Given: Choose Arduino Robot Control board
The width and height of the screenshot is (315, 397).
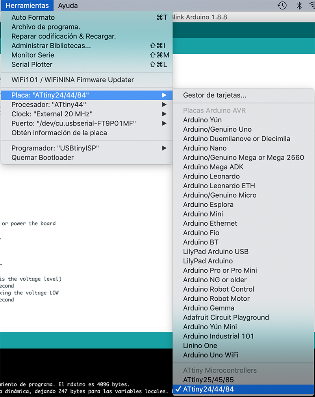Looking at the screenshot, I should (x=243, y=289).
